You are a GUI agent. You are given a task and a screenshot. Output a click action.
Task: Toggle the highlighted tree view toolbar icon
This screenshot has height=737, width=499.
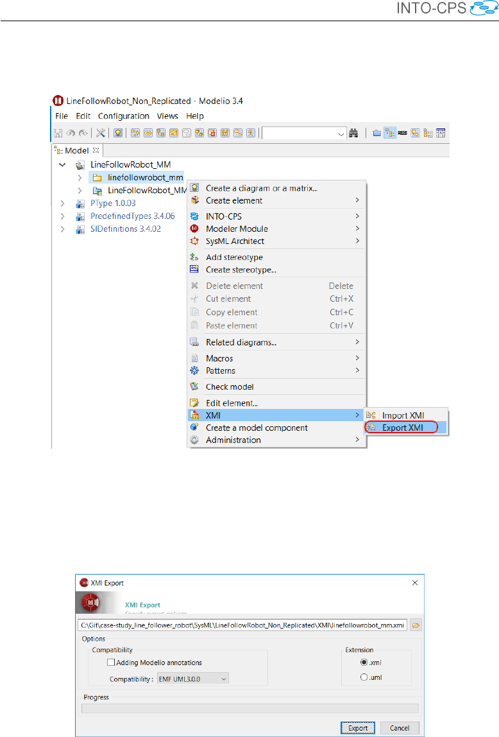(x=389, y=133)
